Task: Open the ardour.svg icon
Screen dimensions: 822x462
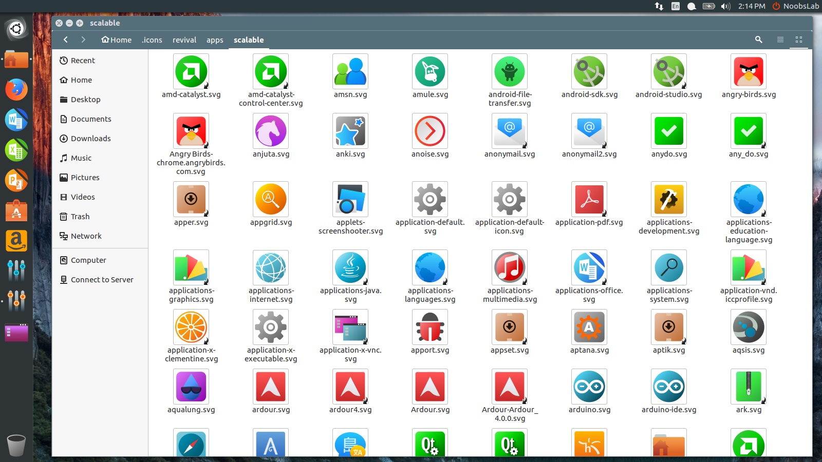Action: pyautogui.click(x=271, y=387)
